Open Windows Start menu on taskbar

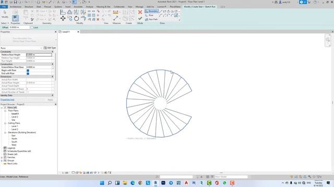pos(102,183)
